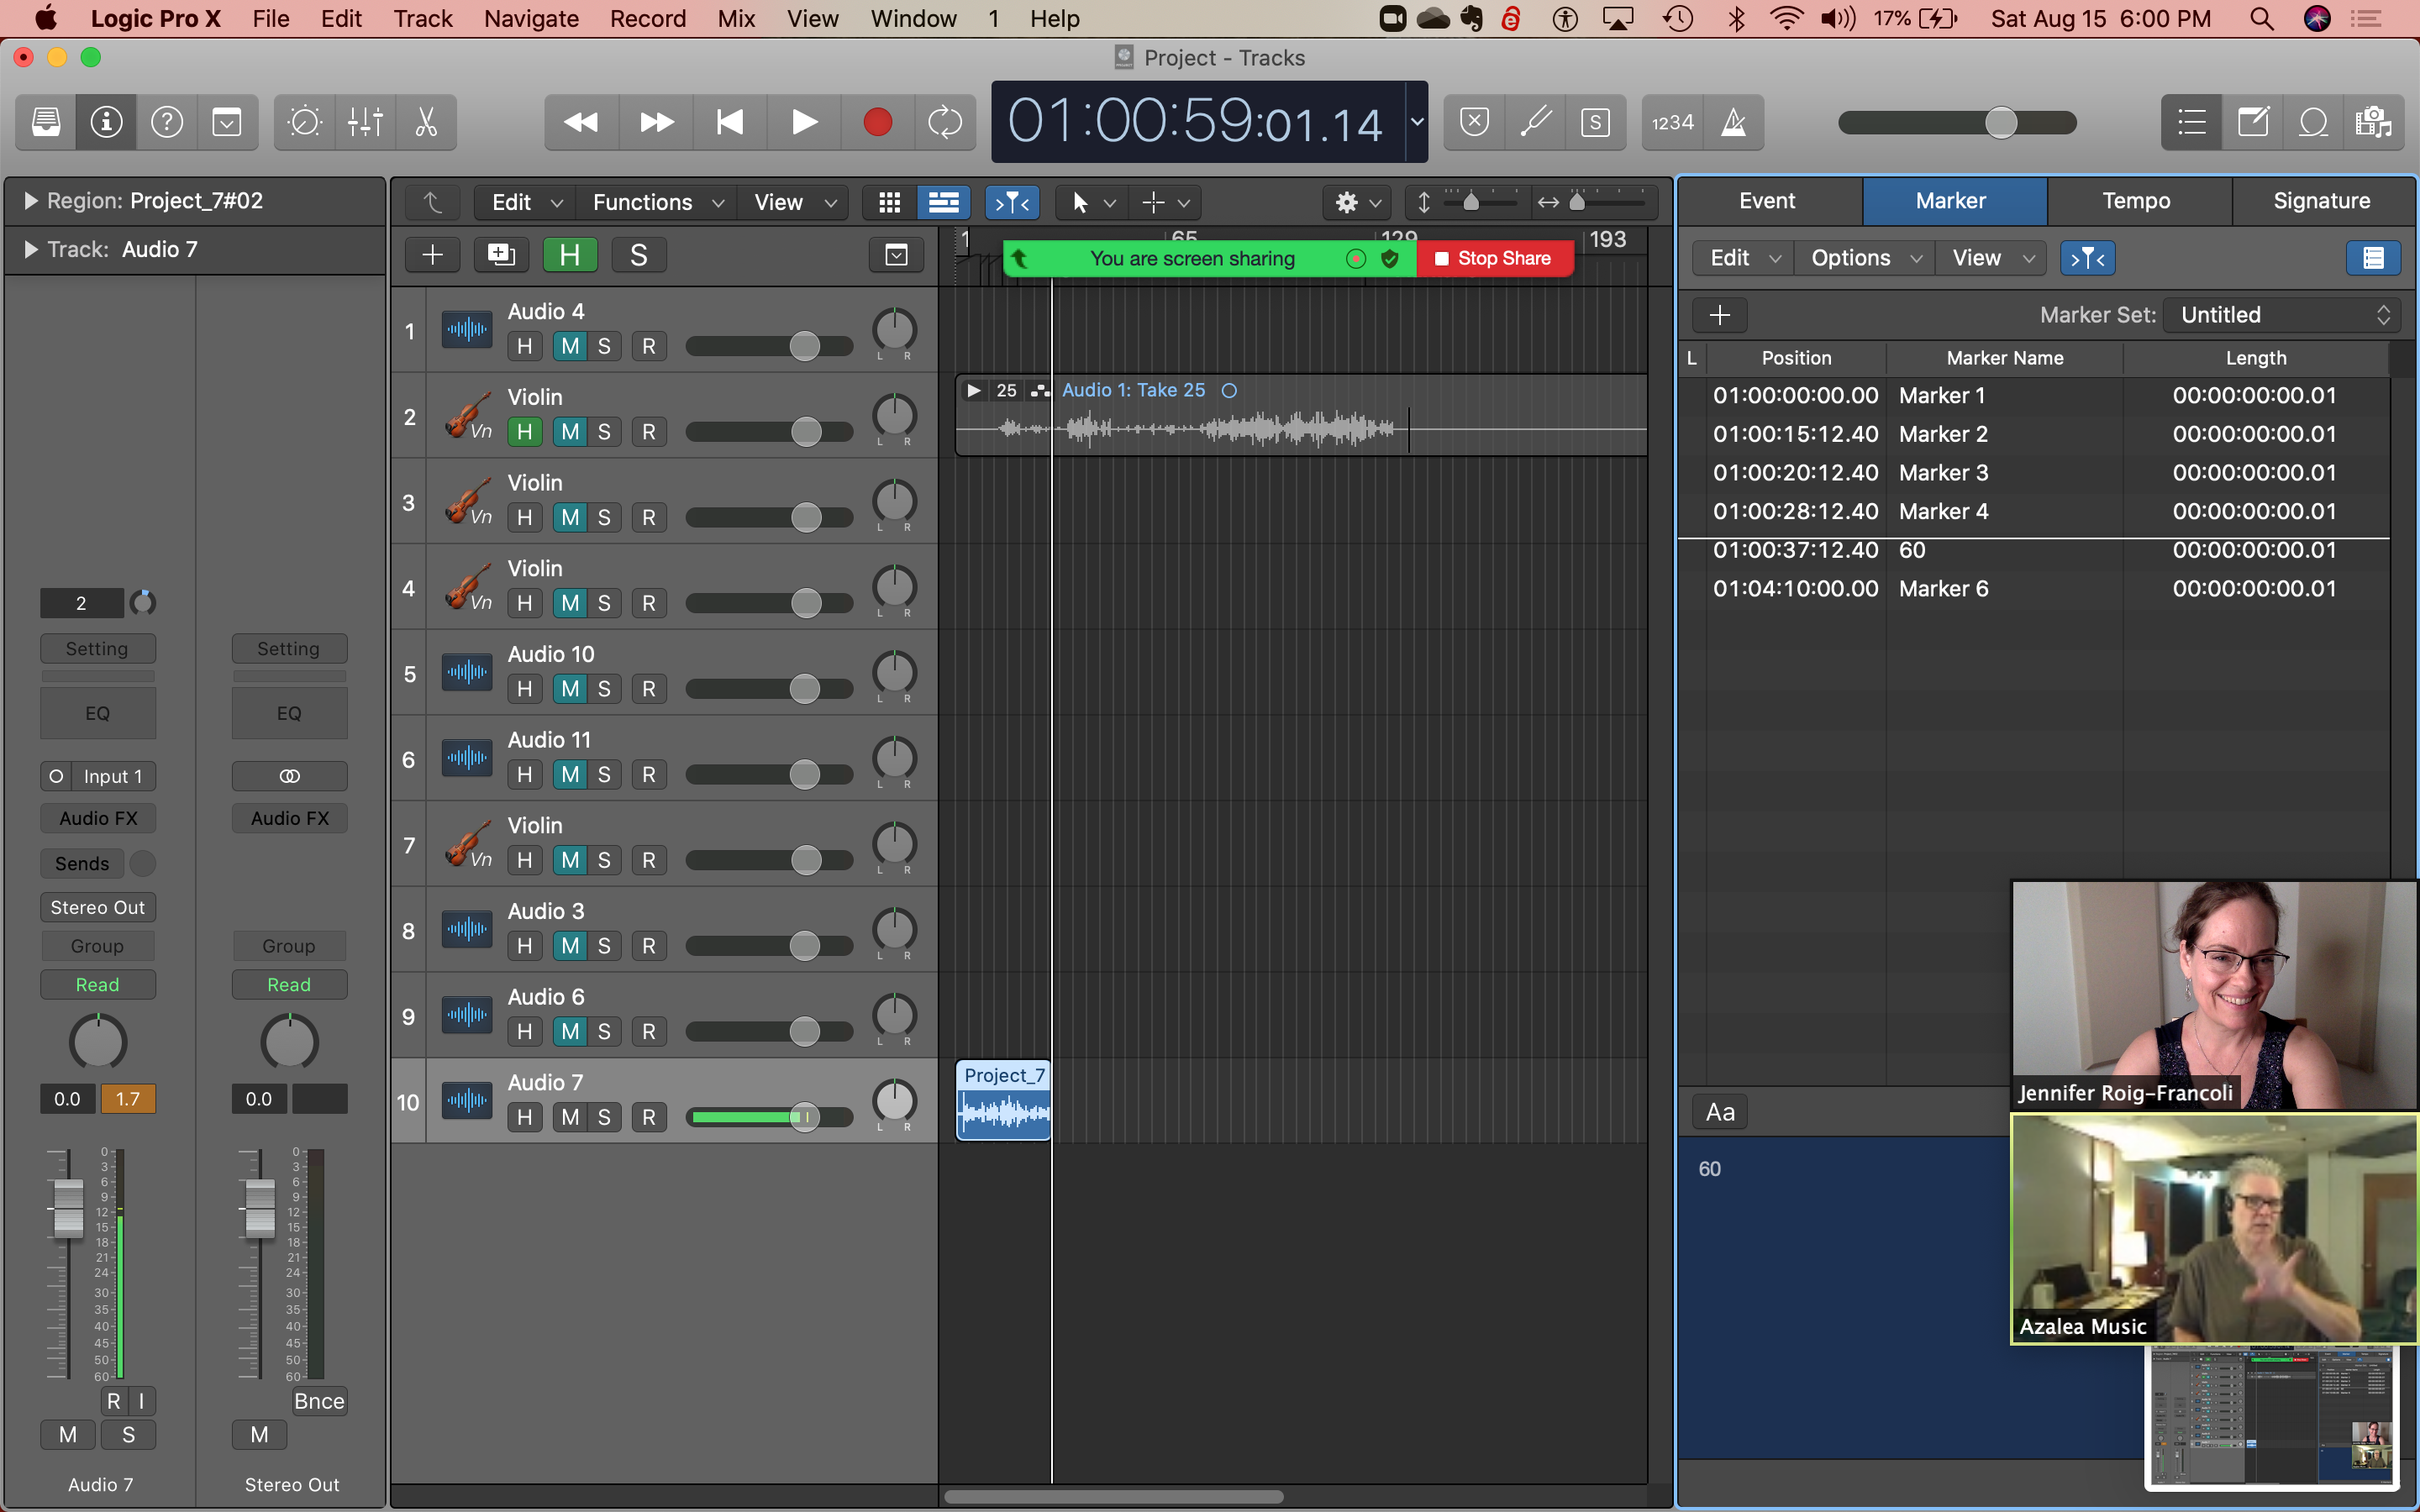Viewport: 2420px width, 1512px height.
Task: Start playback with Play button
Action: coord(804,122)
